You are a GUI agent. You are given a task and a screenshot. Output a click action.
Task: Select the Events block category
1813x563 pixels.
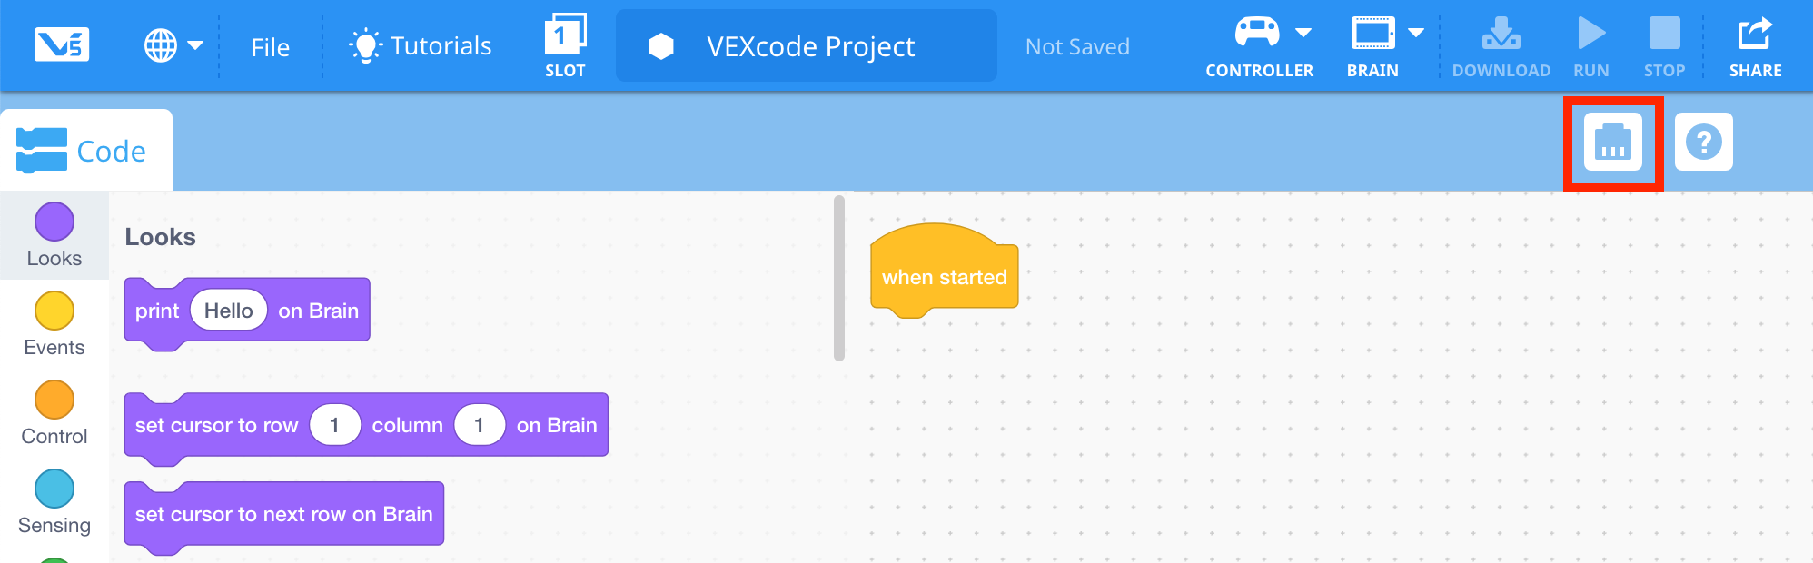pos(54,309)
